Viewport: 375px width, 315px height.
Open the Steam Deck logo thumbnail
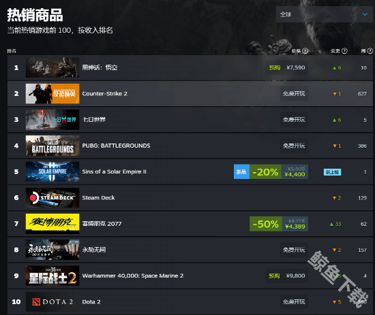tap(52, 197)
